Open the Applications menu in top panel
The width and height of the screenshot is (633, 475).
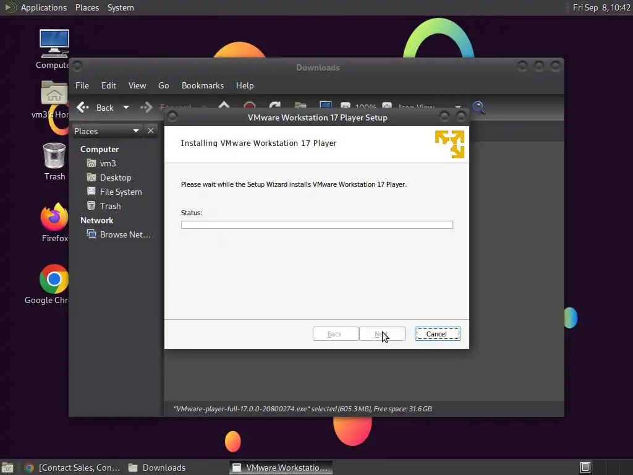[x=44, y=7]
